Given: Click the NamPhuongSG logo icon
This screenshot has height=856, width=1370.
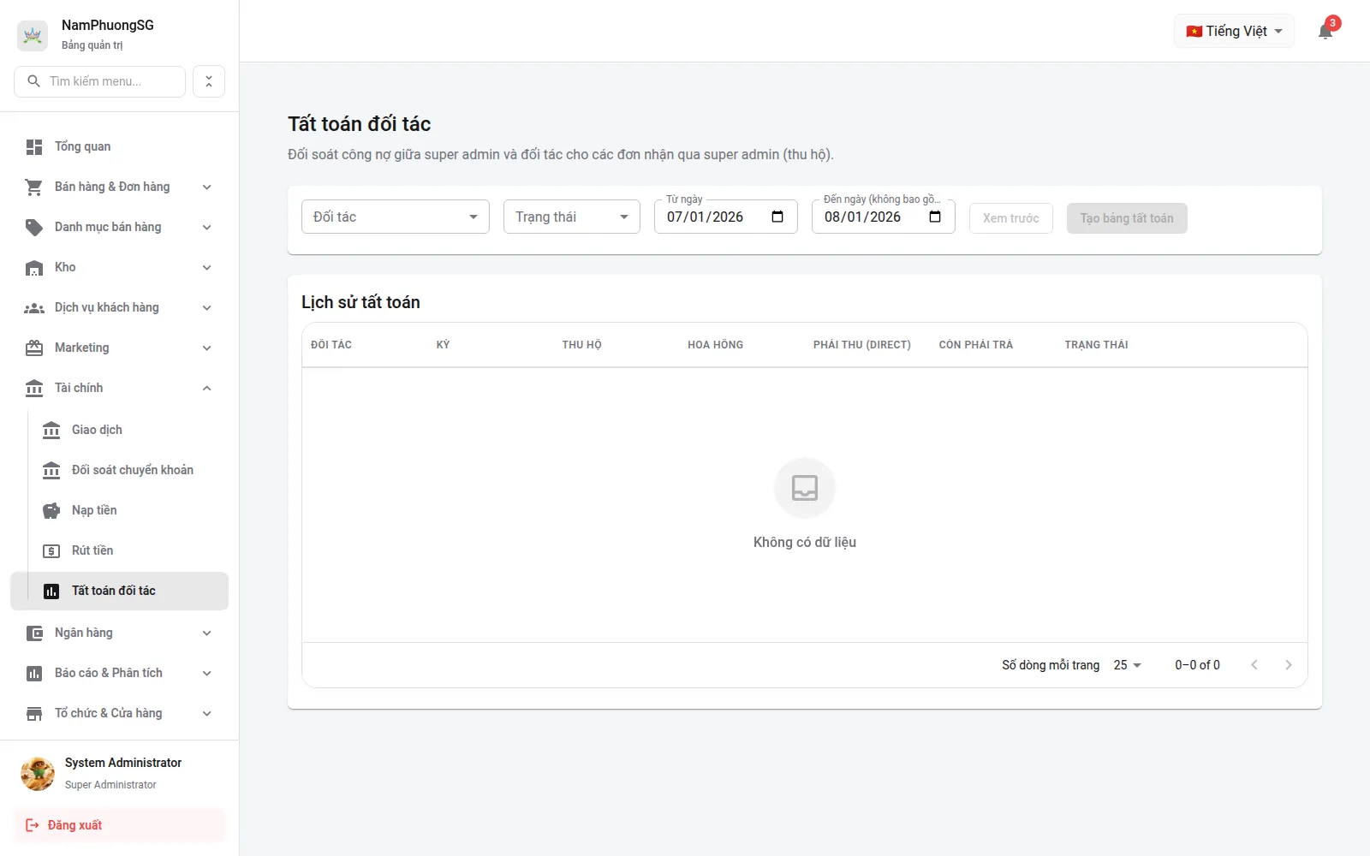Looking at the screenshot, I should point(33,35).
